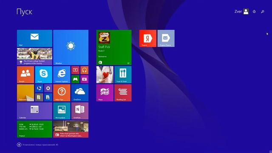
Task: Open the green Finance stocks tile
Action: point(34,129)
